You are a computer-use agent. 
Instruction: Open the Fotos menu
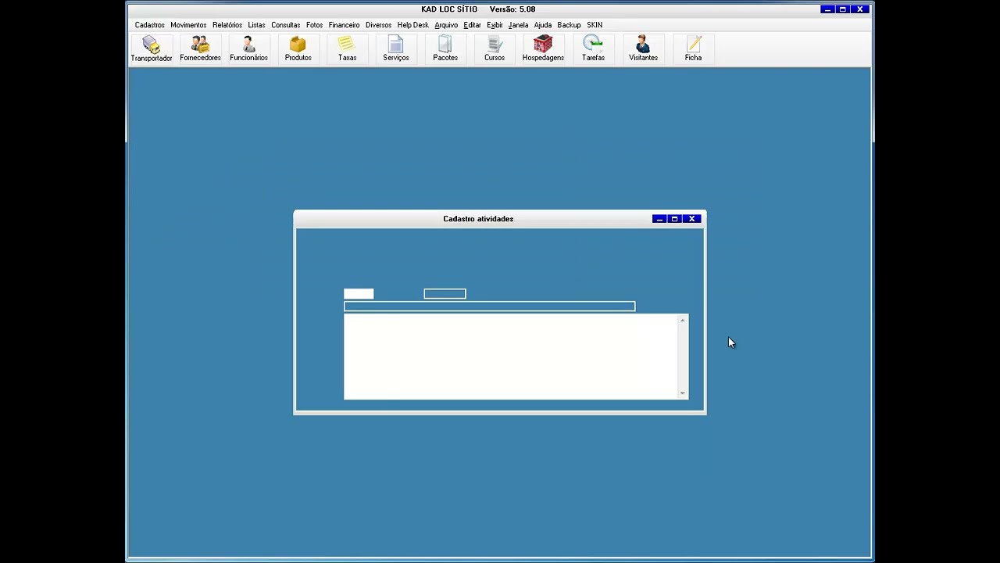314,25
